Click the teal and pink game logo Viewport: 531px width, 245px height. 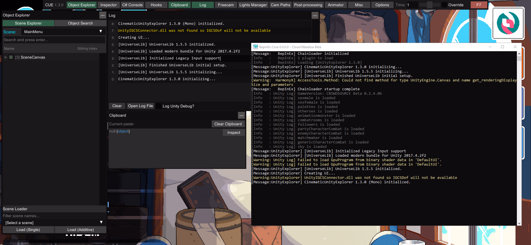tap(508, 23)
